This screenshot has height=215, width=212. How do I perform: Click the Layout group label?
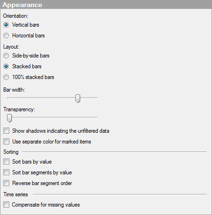pos(11,47)
